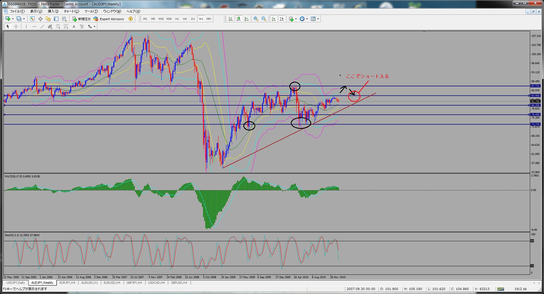The width and height of the screenshot is (544, 294).
Task: Click the zoom out magnifier icon
Action: pos(264,19)
